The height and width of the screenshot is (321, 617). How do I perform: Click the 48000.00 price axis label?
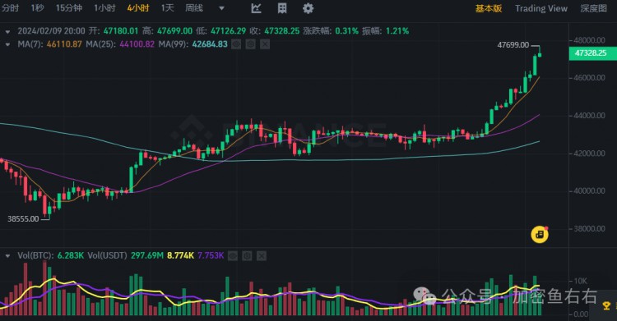tap(590, 40)
